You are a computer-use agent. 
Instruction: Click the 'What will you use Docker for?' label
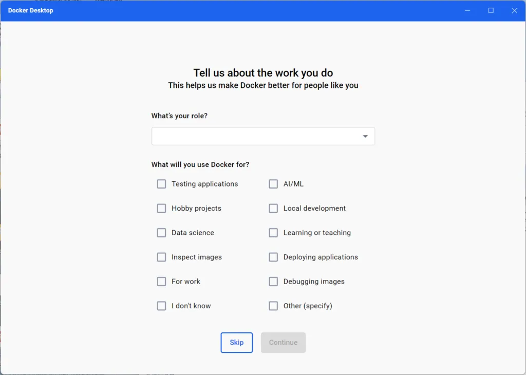[x=200, y=164]
